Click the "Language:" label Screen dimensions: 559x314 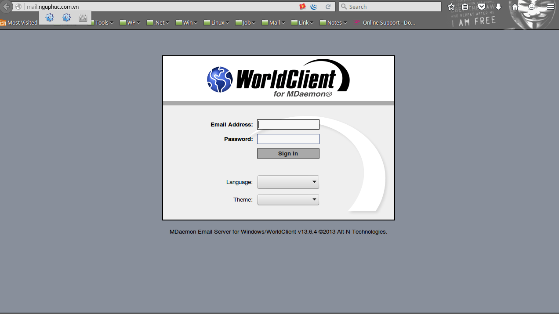click(x=240, y=182)
